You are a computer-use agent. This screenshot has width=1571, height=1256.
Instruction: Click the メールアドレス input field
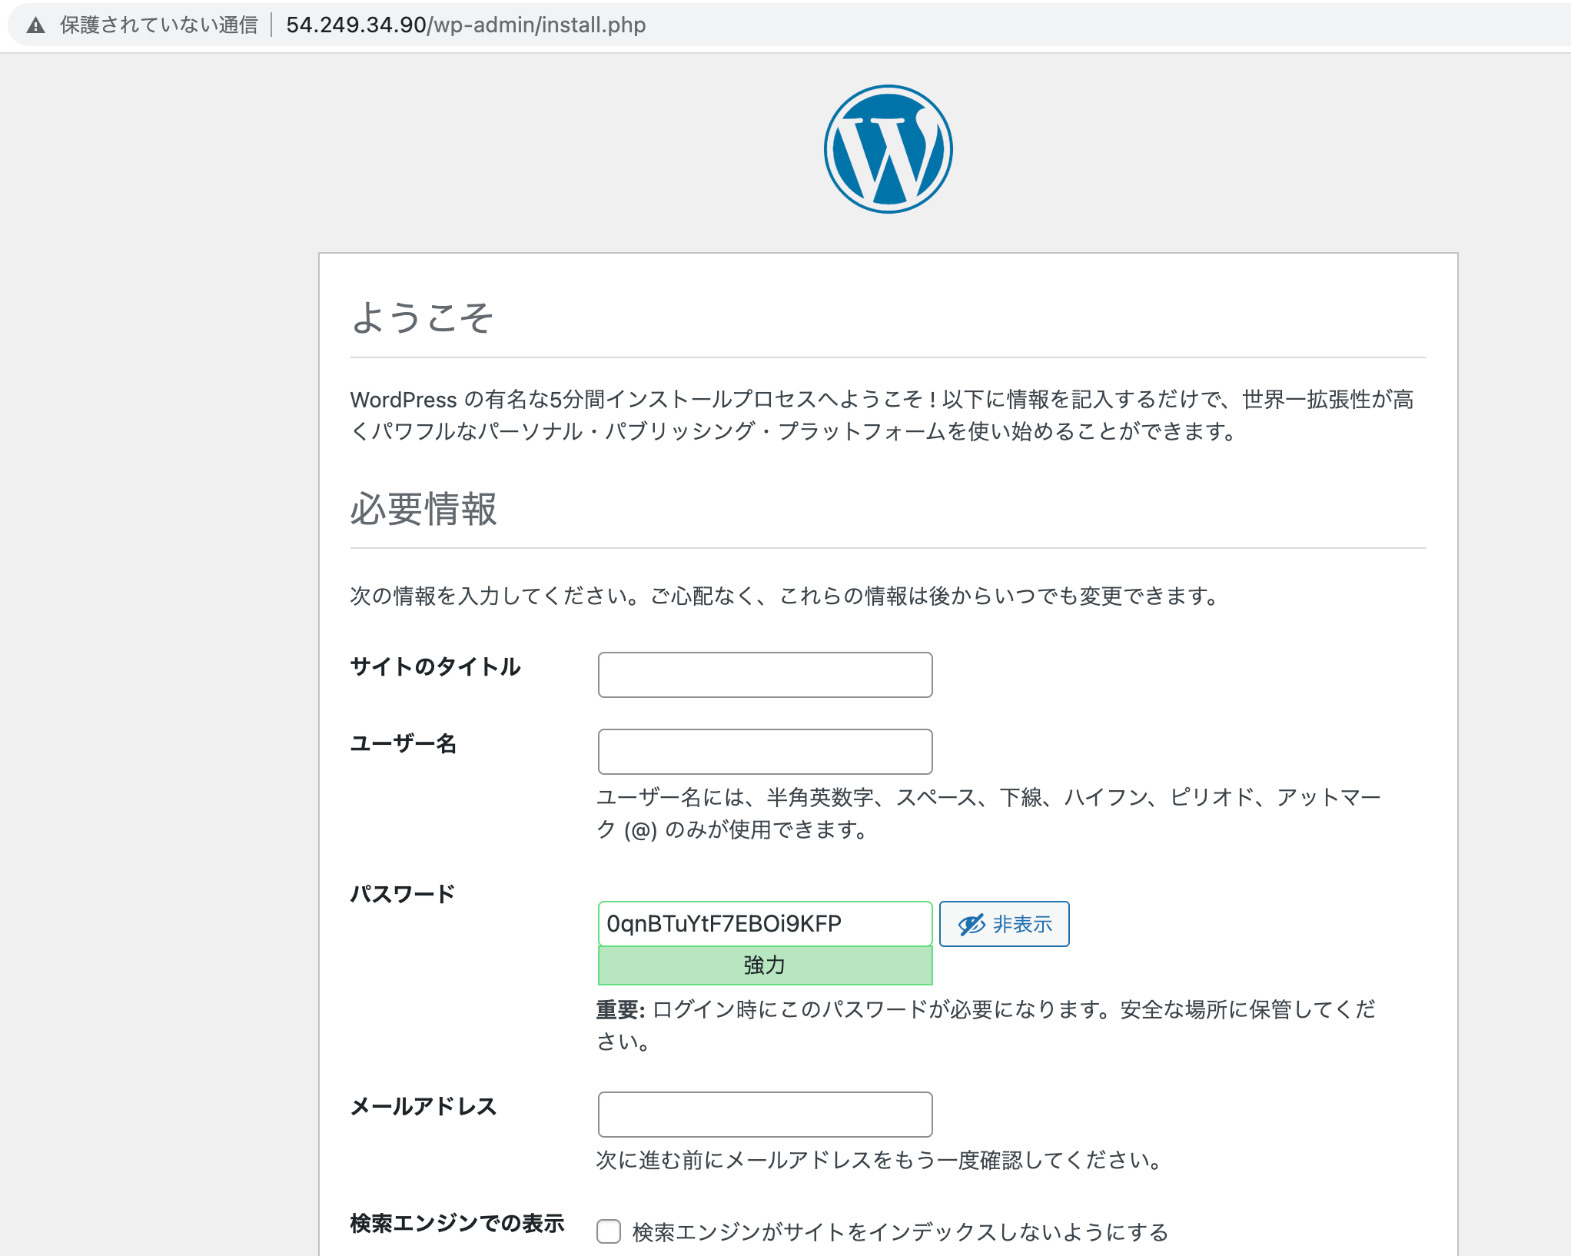point(765,1115)
